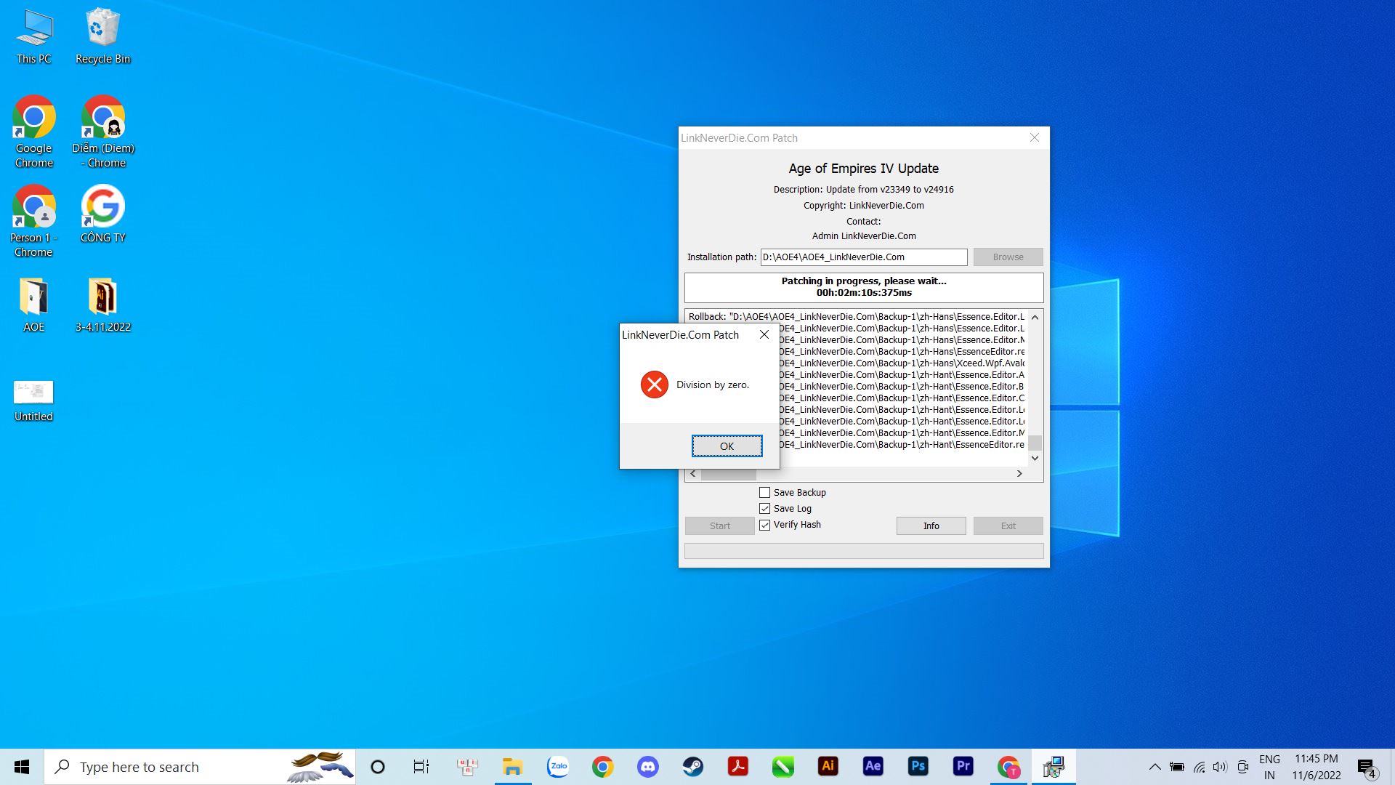
Task: Click right arrow of horizontal log scrollbar
Action: click(x=1019, y=473)
